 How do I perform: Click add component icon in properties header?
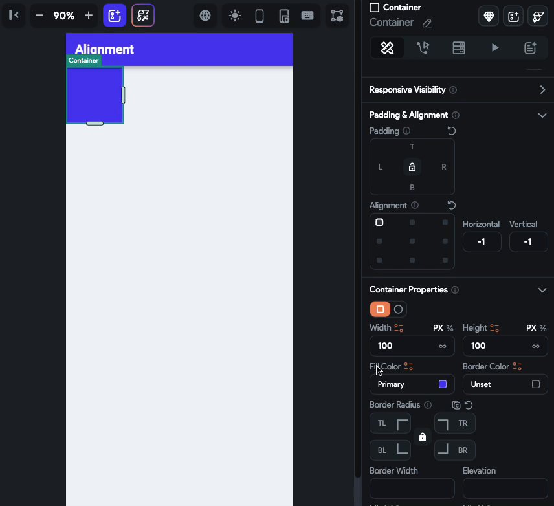point(513,16)
